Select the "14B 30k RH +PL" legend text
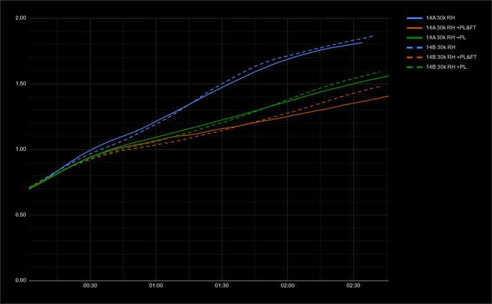 (445, 66)
